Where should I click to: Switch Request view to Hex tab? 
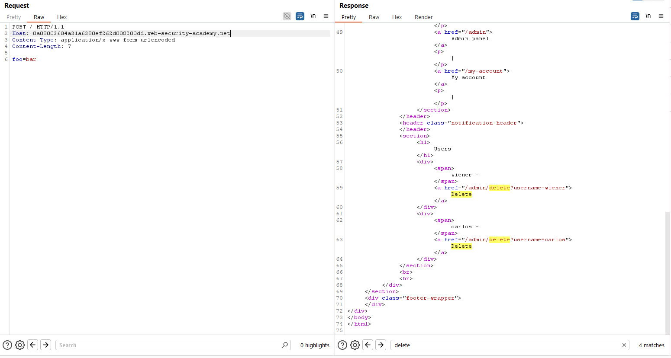click(x=62, y=17)
